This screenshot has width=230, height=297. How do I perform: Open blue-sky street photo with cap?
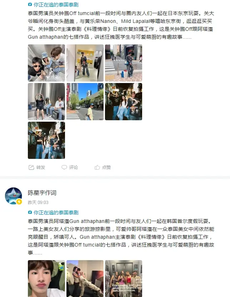pyautogui.click(x=85, y=102)
